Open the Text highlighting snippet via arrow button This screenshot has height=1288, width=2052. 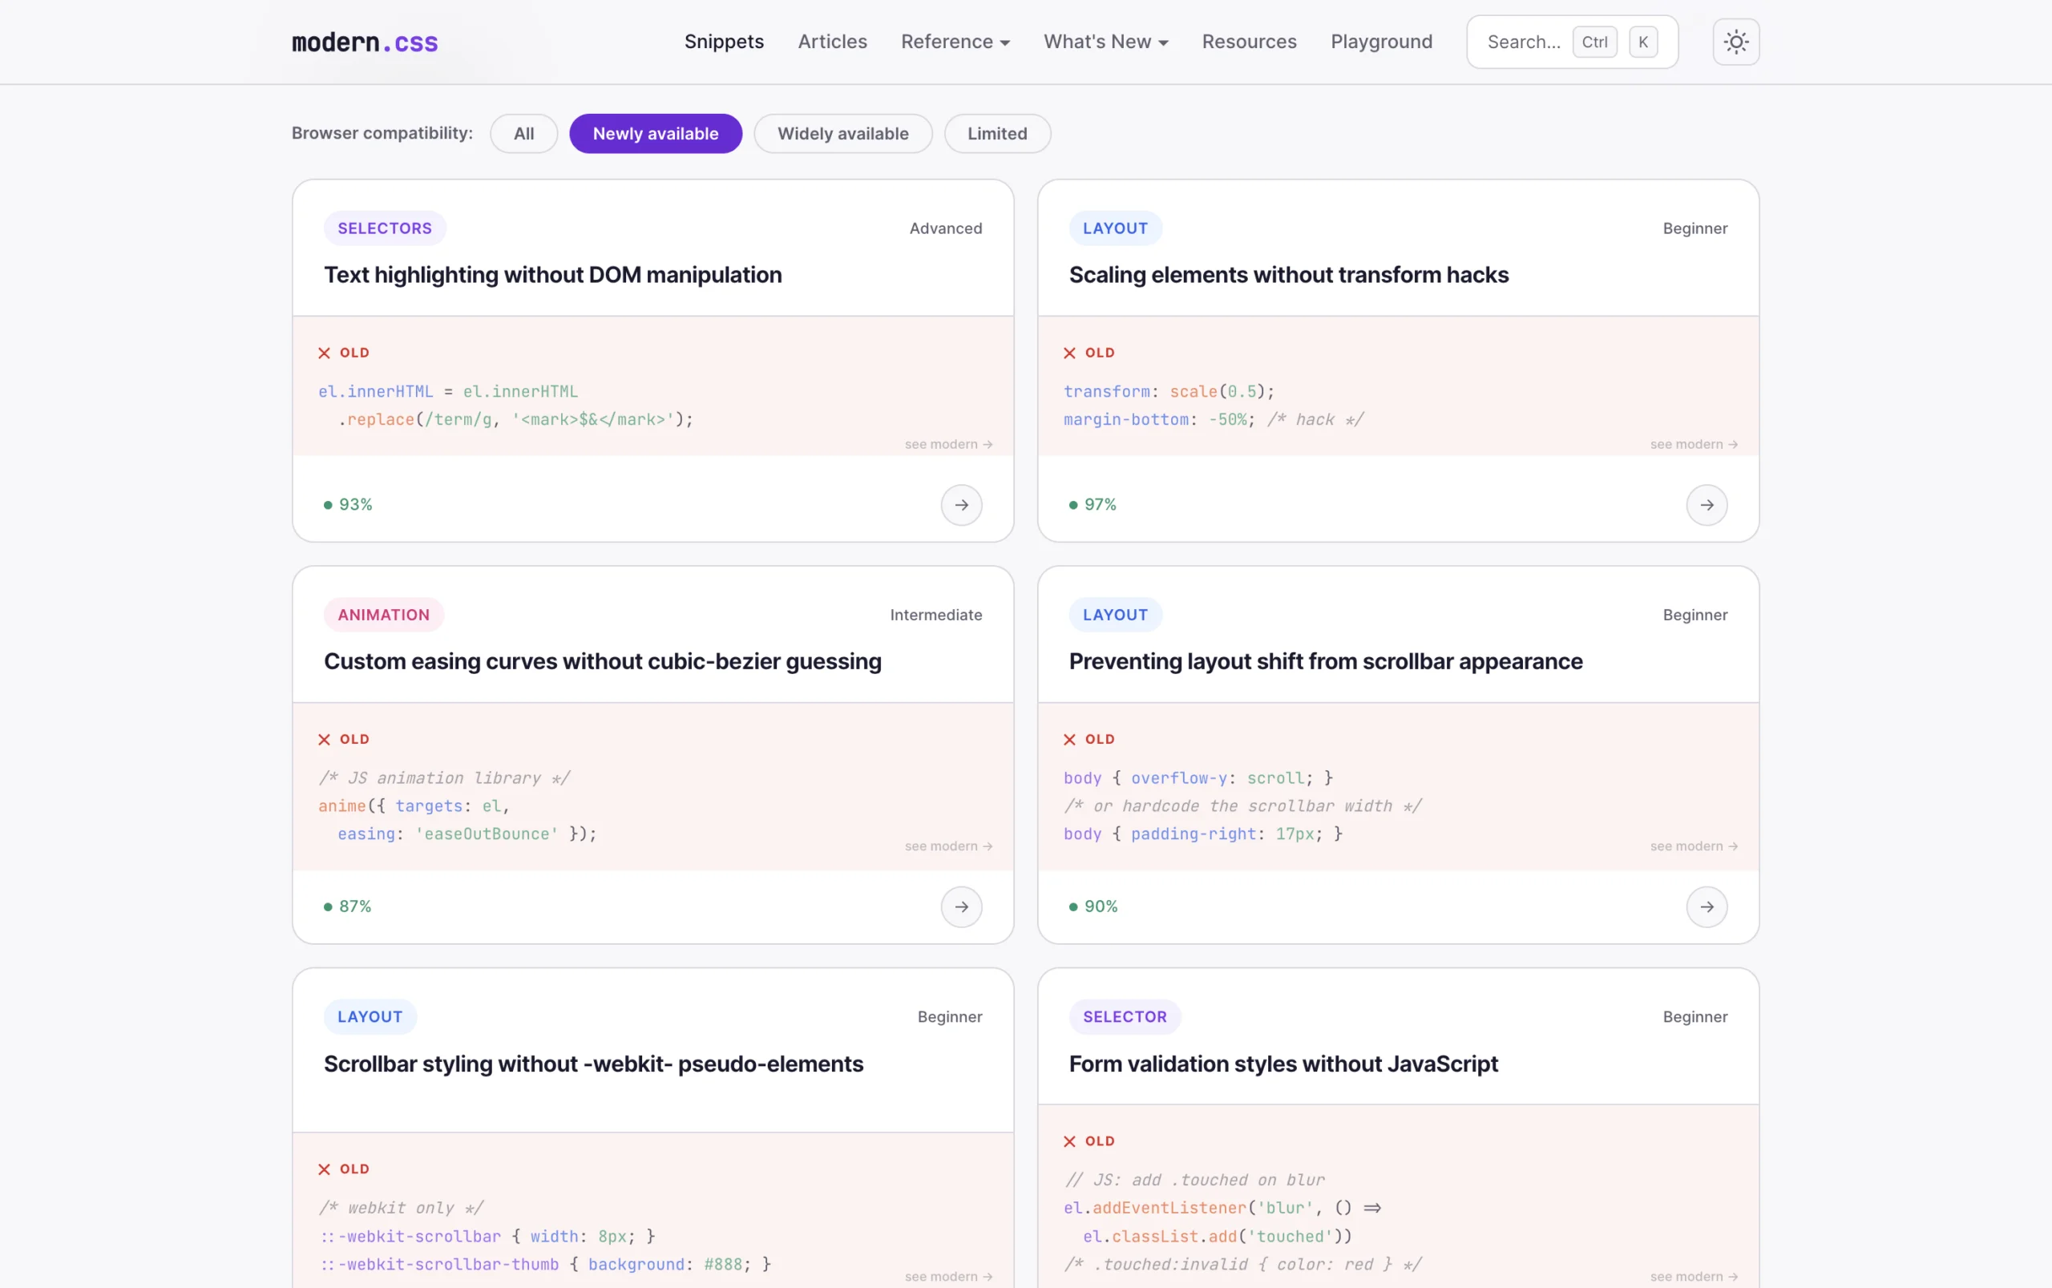960,504
